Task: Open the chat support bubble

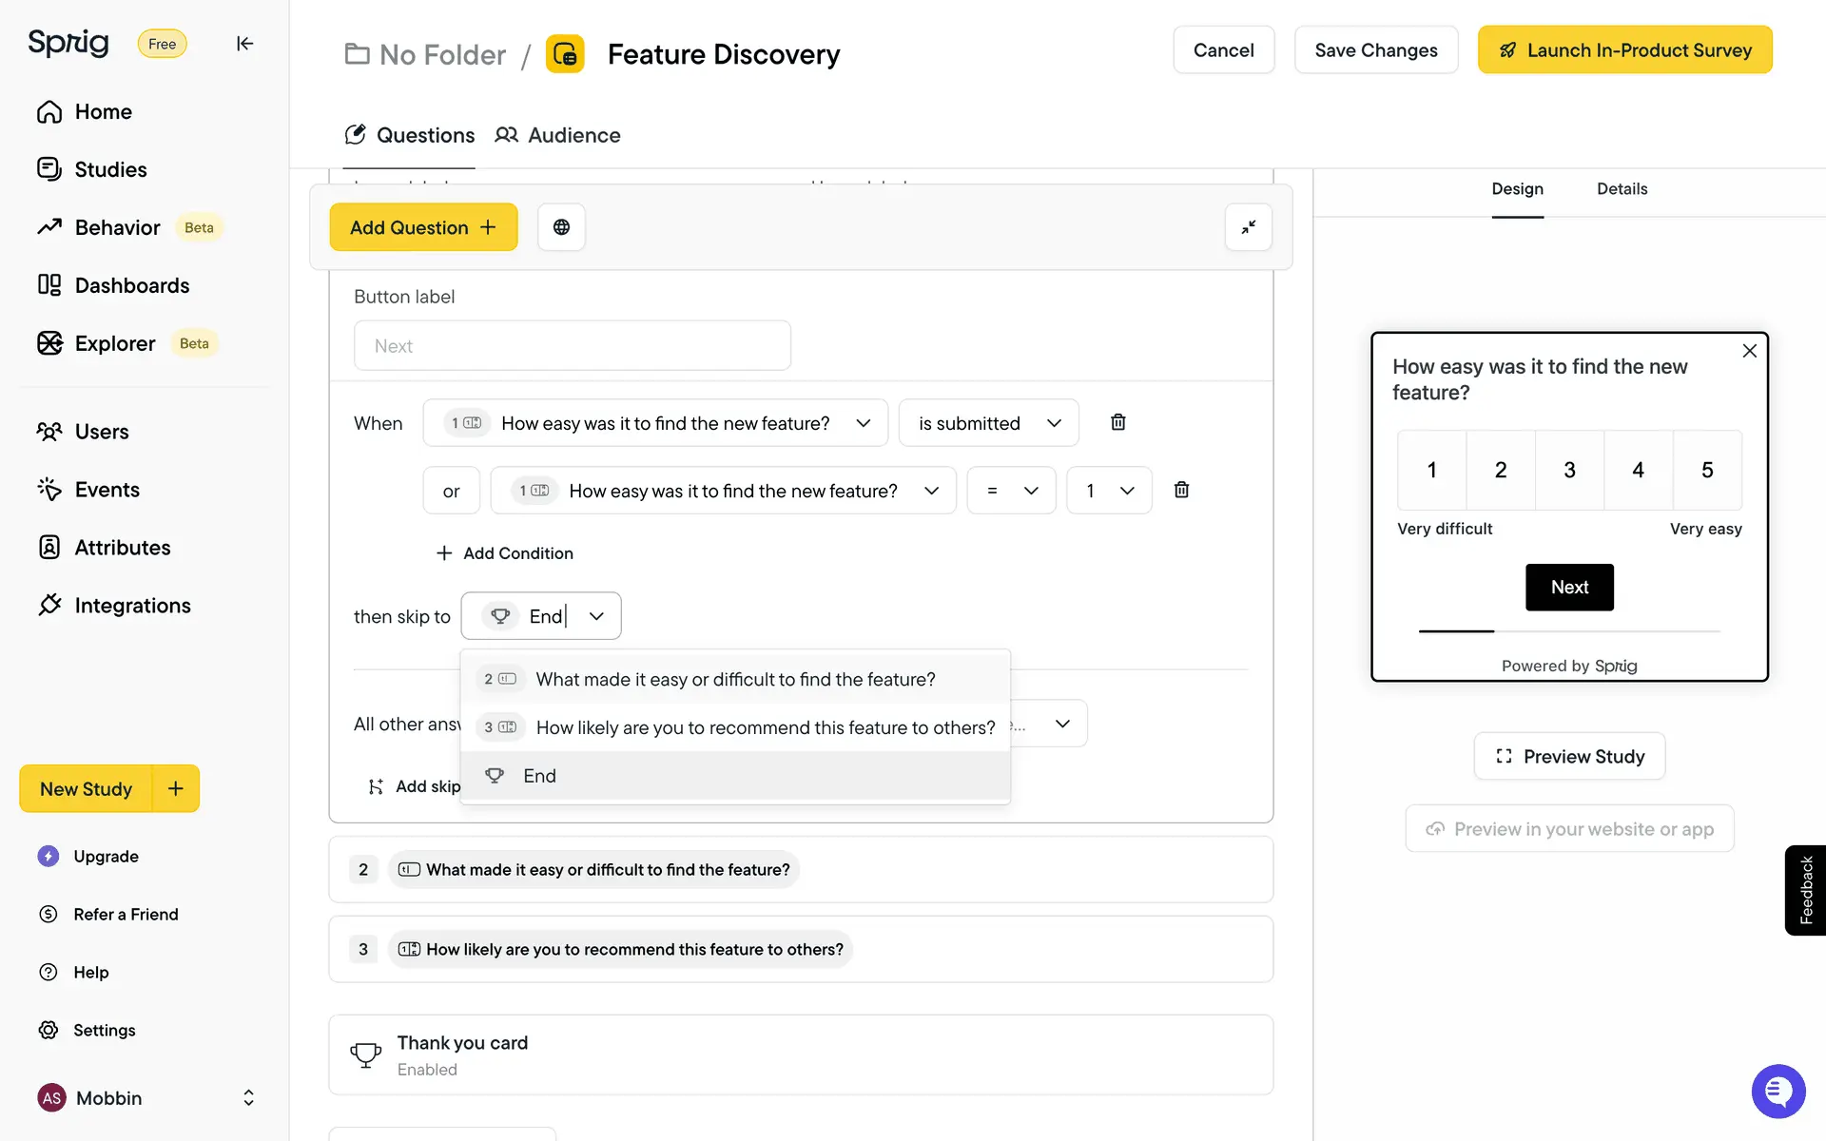Action: click(x=1777, y=1091)
